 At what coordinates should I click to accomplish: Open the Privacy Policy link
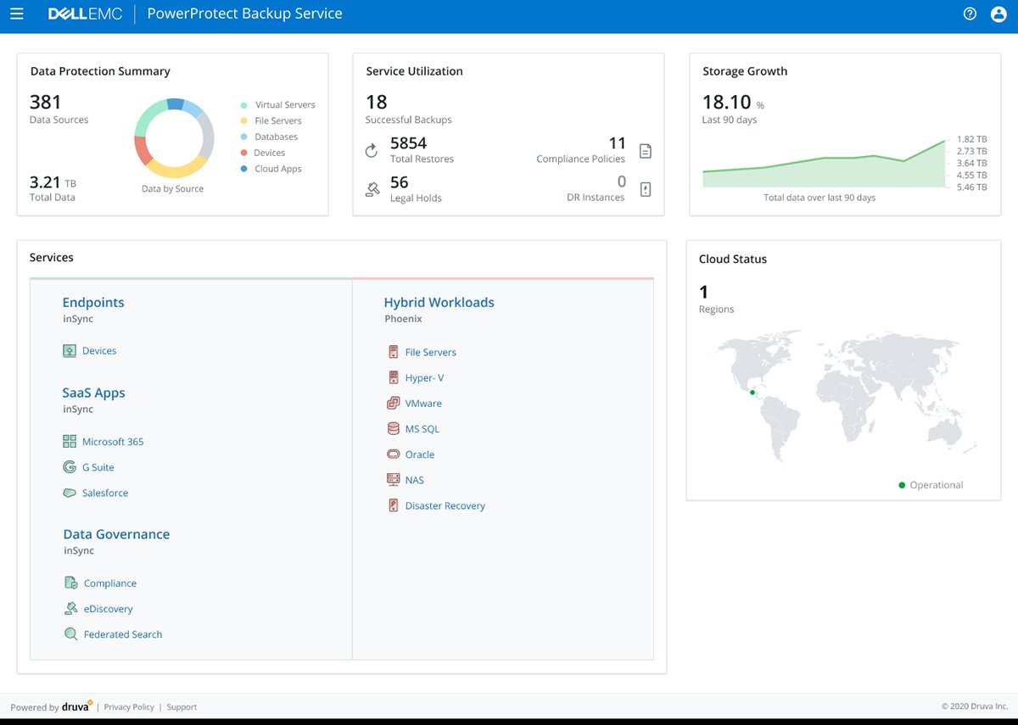click(129, 706)
